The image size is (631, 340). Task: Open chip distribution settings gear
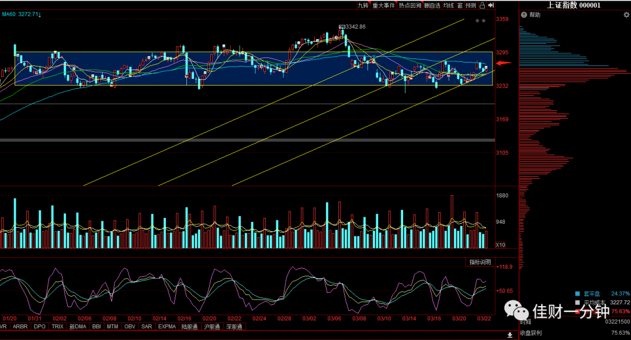pyautogui.click(x=626, y=15)
